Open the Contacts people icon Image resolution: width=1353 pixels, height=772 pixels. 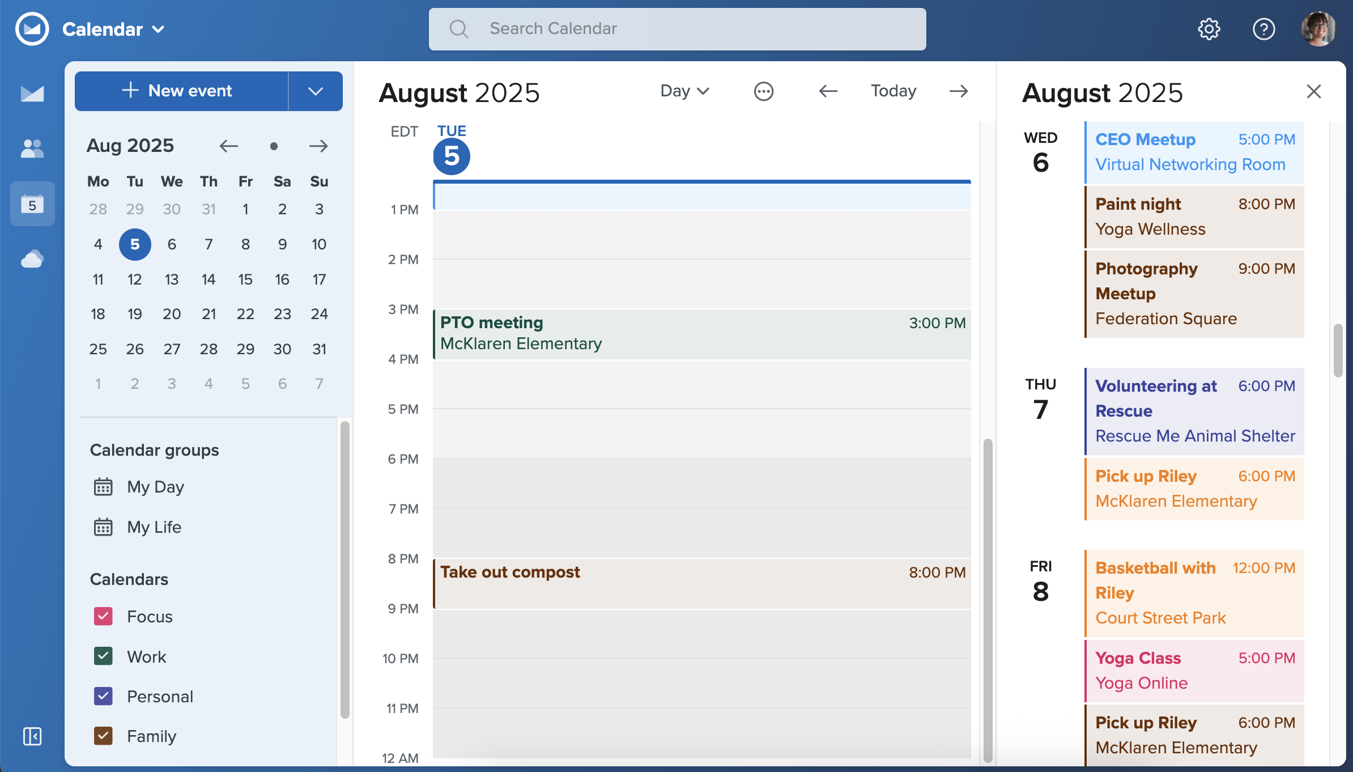pyautogui.click(x=32, y=149)
